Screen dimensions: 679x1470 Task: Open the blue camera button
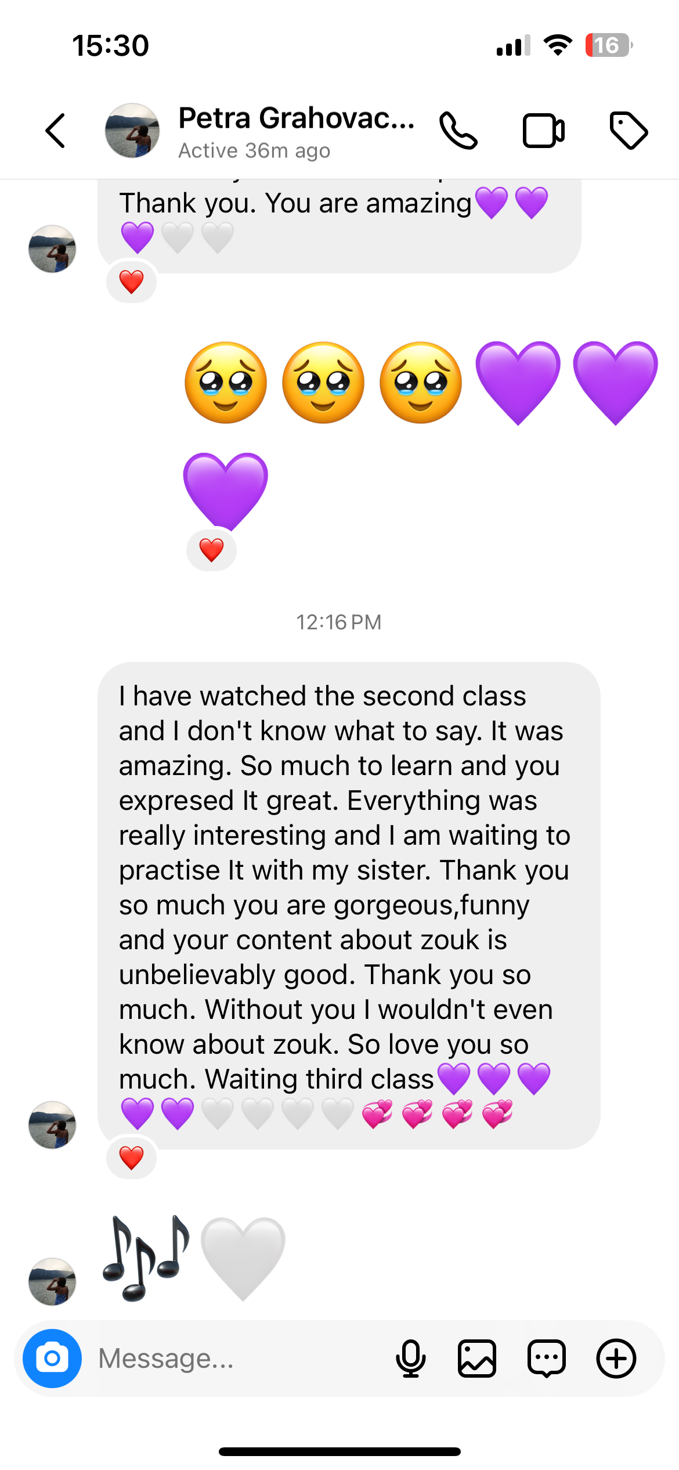pos(52,1358)
